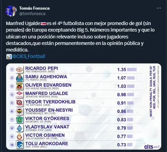Screen dimensions: 167x152
Task: Open the Tomás Fonseca display name link
Action: 34,8
